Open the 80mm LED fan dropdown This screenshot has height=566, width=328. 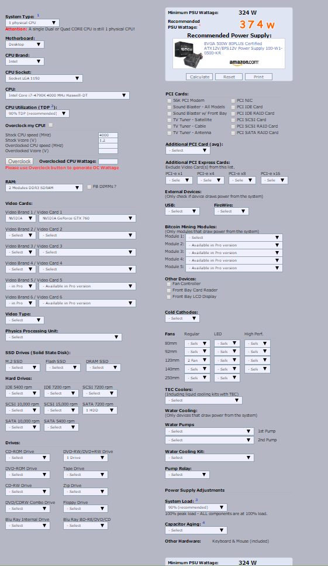pos(227,343)
